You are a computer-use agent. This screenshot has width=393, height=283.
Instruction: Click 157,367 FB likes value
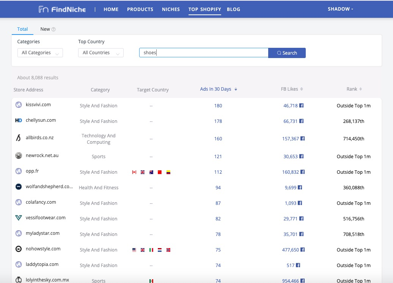pos(291,138)
